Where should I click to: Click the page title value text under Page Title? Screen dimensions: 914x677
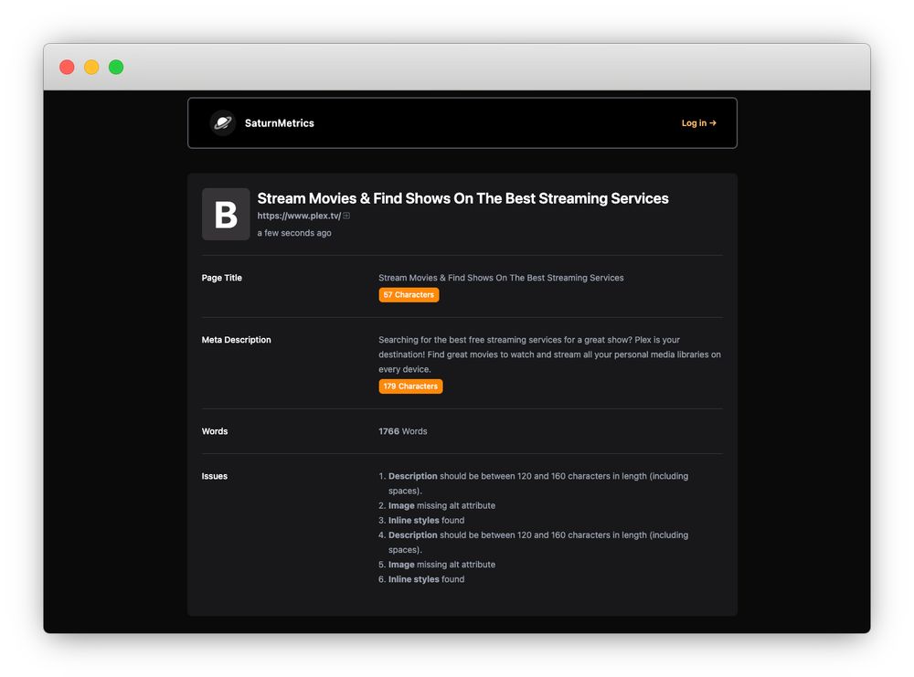(501, 278)
